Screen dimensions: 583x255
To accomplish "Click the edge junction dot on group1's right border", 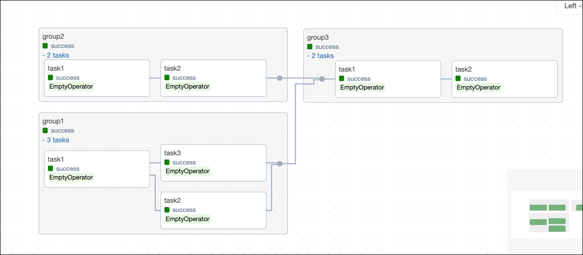I will point(280,164).
